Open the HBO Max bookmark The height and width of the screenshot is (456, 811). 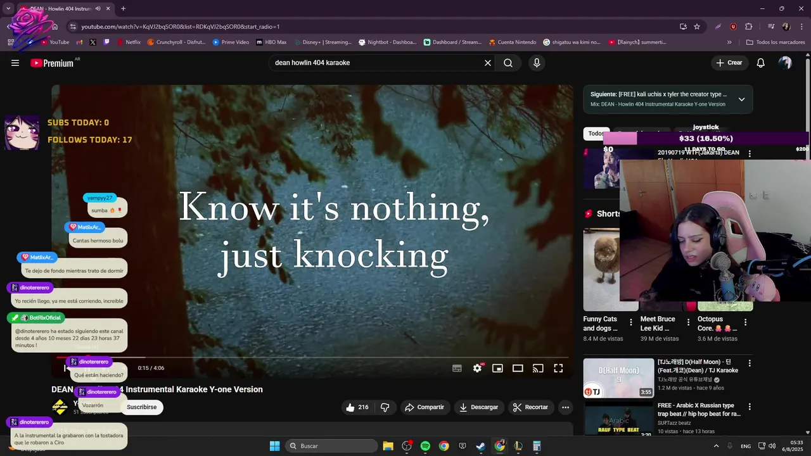click(271, 42)
